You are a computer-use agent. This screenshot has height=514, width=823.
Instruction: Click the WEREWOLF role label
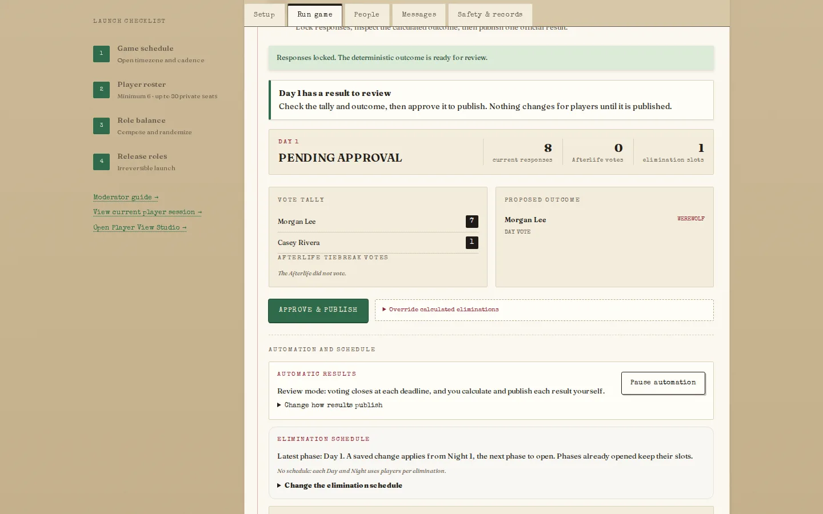[691, 219]
